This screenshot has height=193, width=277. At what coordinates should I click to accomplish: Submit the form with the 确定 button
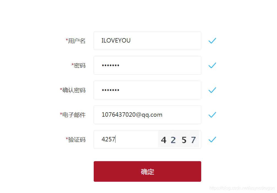click(x=147, y=171)
